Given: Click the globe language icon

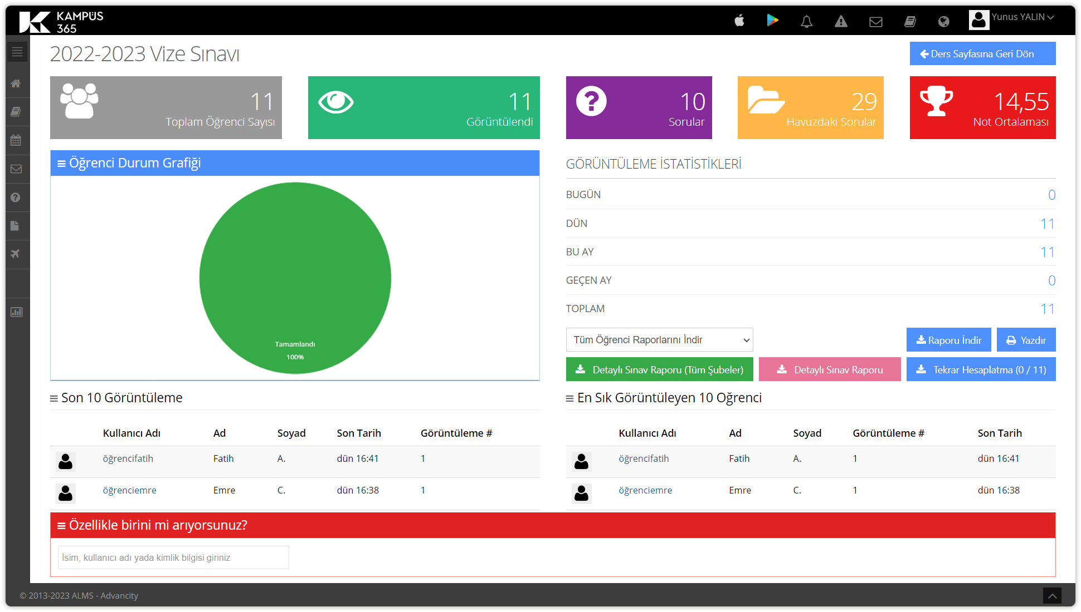Looking at the screenshot, I should point(943,22).
